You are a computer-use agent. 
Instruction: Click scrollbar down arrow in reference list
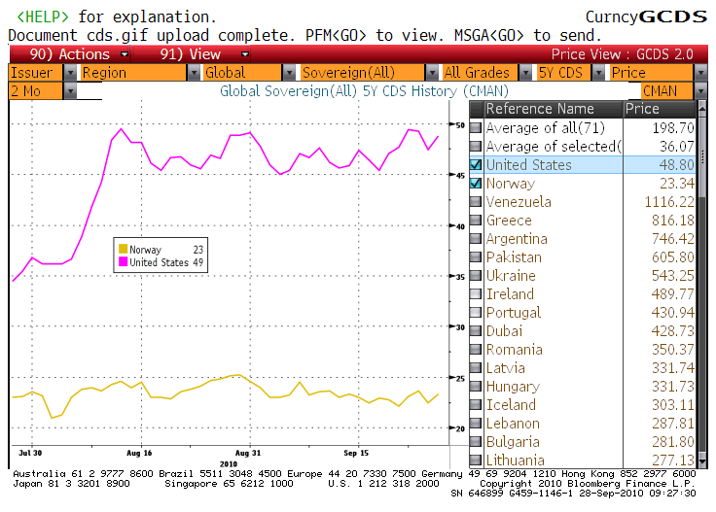(701, 461)
